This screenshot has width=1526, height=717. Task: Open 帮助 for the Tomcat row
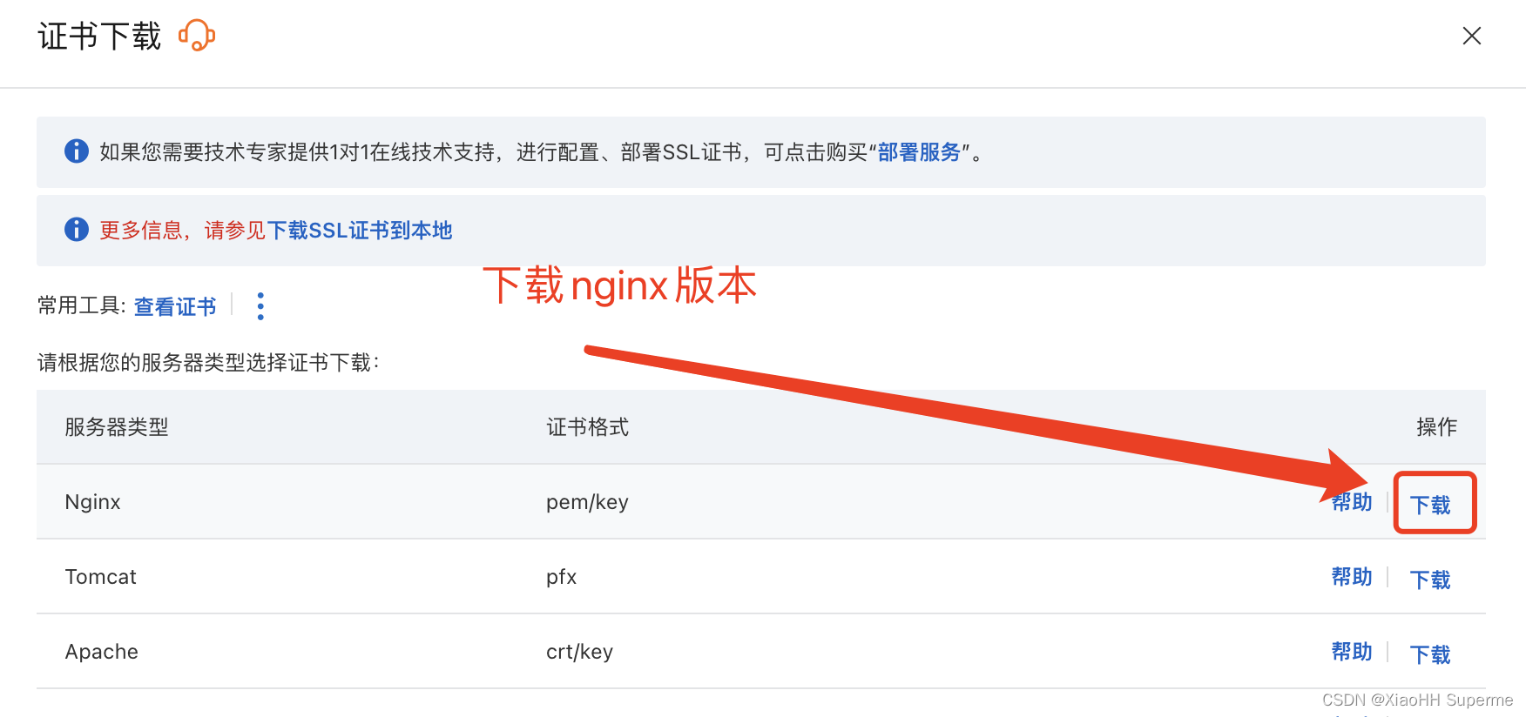[1352, 577]
